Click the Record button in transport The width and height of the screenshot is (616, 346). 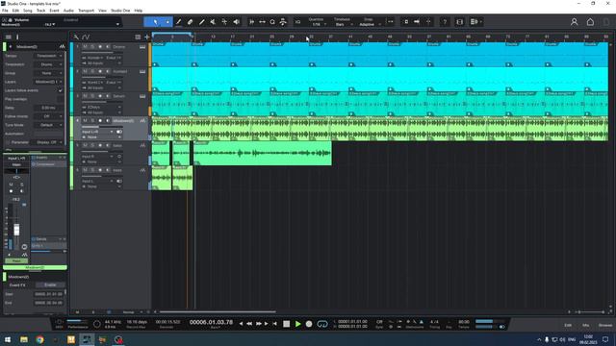(x=309, y=324)
